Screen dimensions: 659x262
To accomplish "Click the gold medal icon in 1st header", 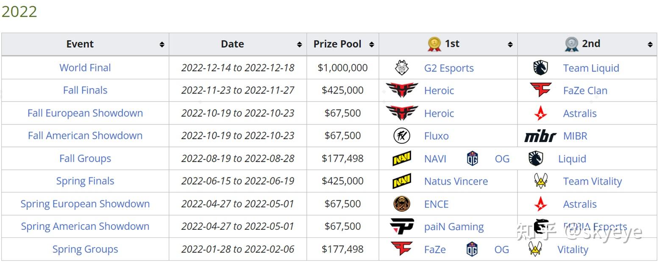I will coord(433,44).
